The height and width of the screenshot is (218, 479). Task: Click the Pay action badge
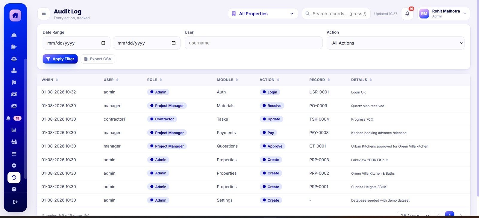(268, 133)
